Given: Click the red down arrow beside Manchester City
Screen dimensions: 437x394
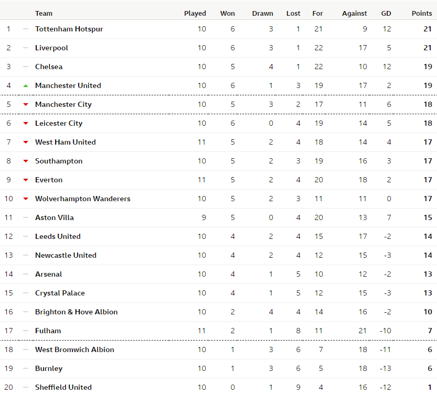Looking at the screenshot, I should point(26,105).
